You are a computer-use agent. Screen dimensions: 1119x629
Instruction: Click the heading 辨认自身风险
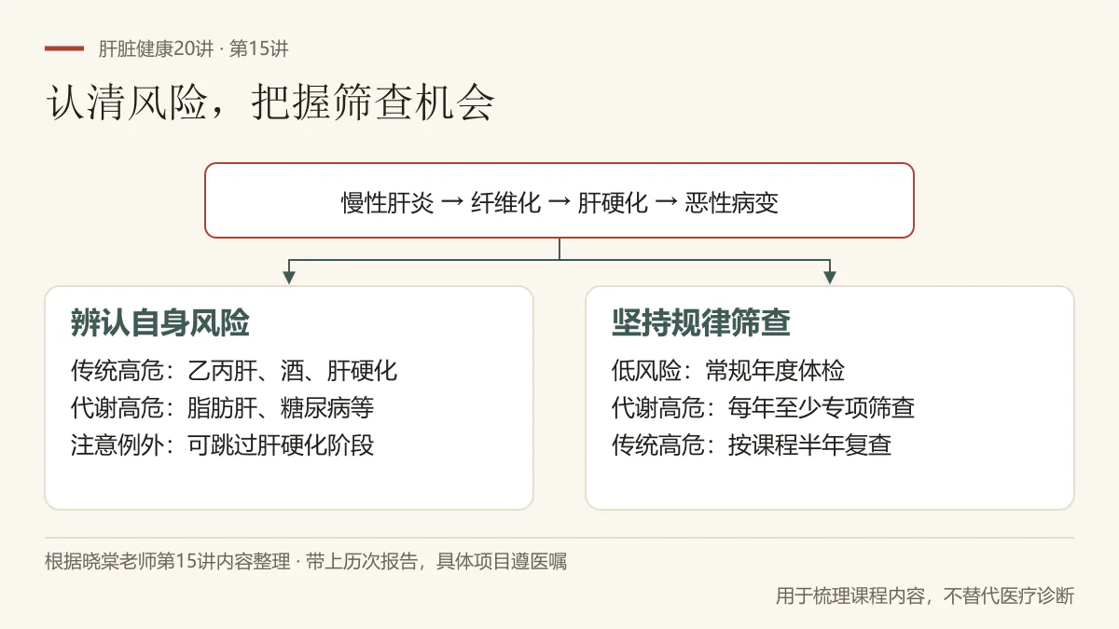point(160,322)
